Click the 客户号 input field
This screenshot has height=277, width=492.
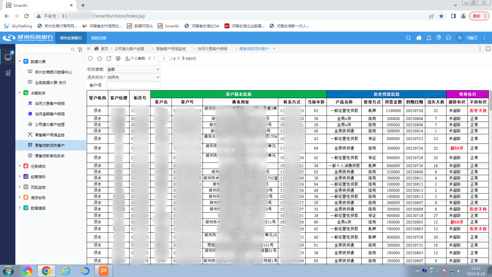pyautogui.click(x=133, y=85)
